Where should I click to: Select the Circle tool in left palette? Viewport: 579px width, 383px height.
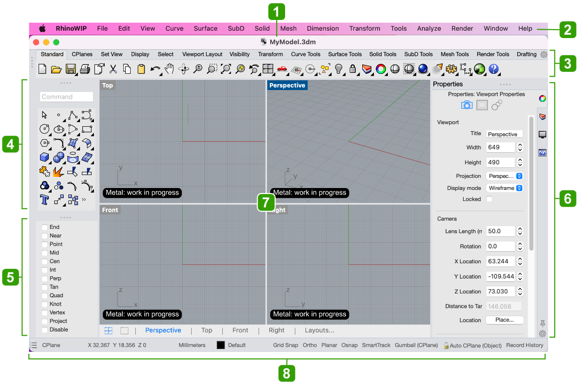coord(45,129)
